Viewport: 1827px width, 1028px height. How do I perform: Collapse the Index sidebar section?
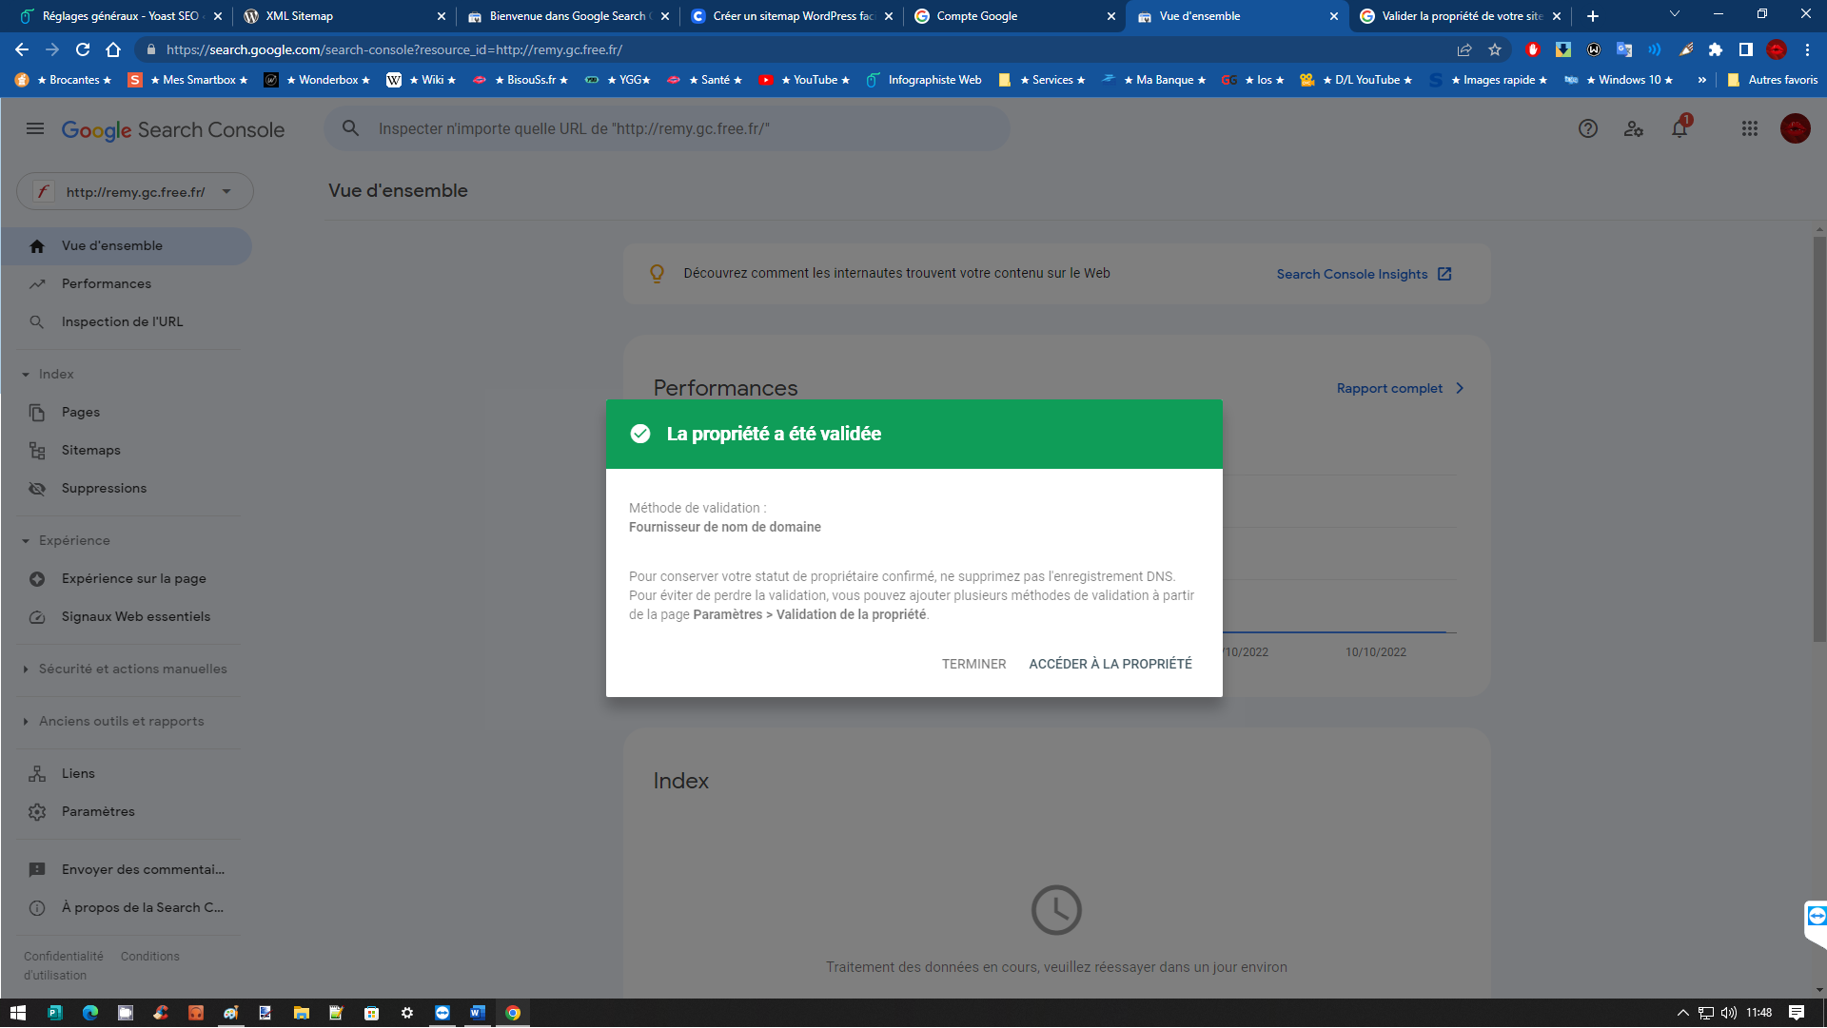tap(26, 375)
